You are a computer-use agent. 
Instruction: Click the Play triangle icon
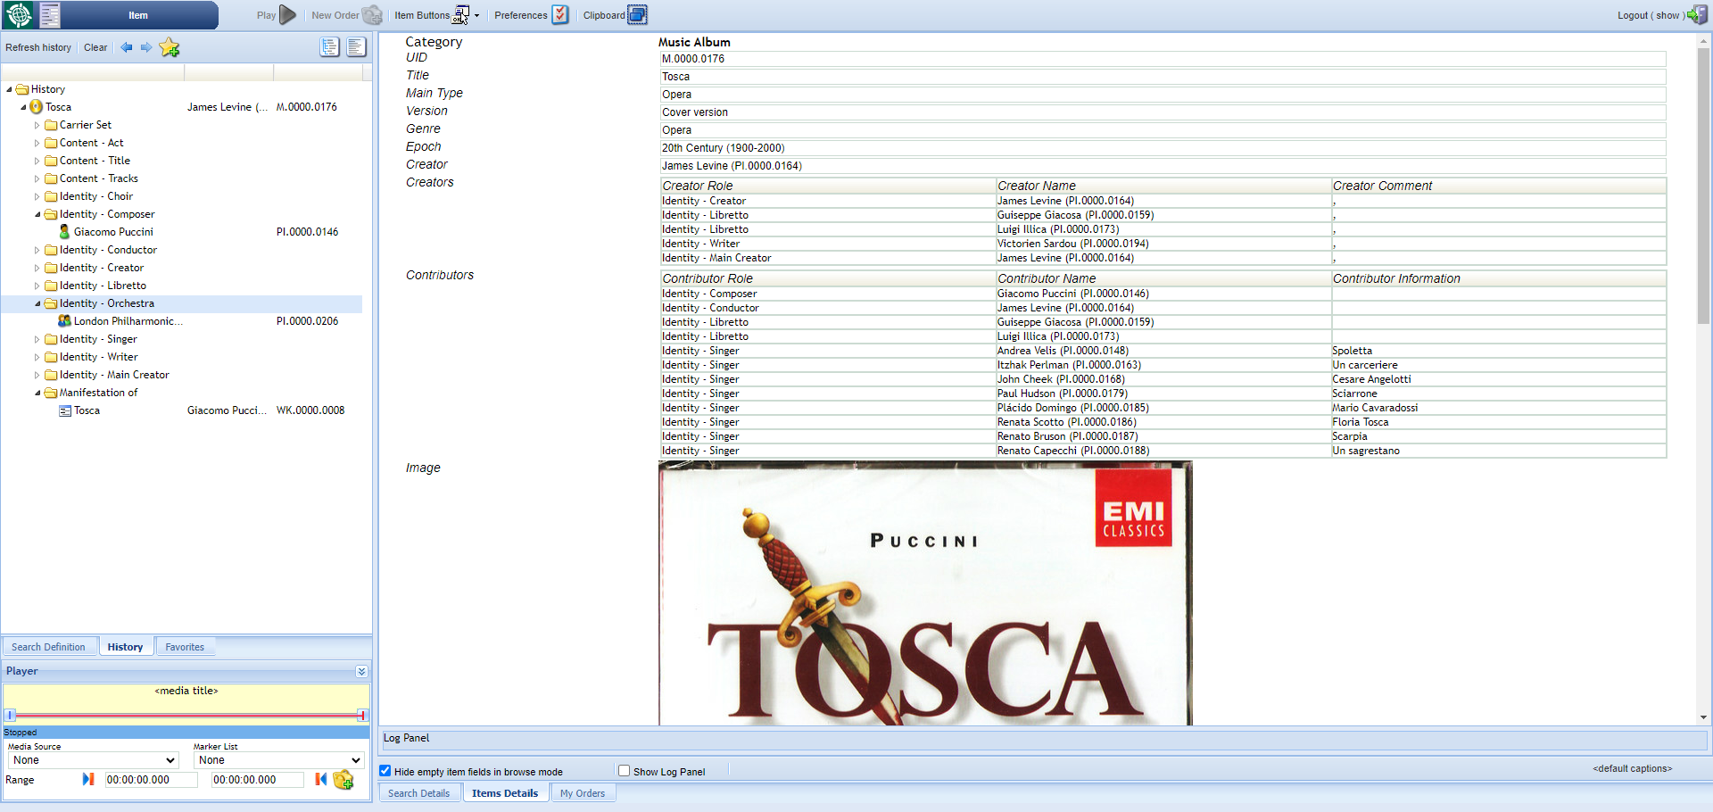(287, 15)
